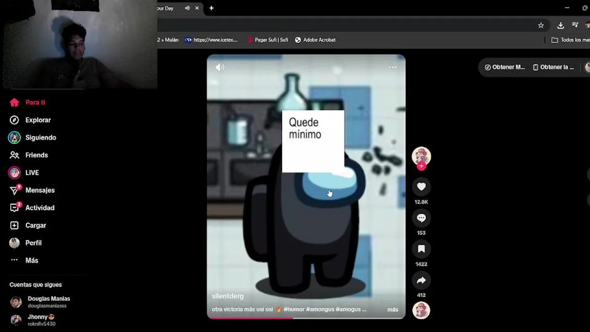This screenshot has width=590, height=332.
Task: Click the #amongus hashtag
Action: point(320,309)
